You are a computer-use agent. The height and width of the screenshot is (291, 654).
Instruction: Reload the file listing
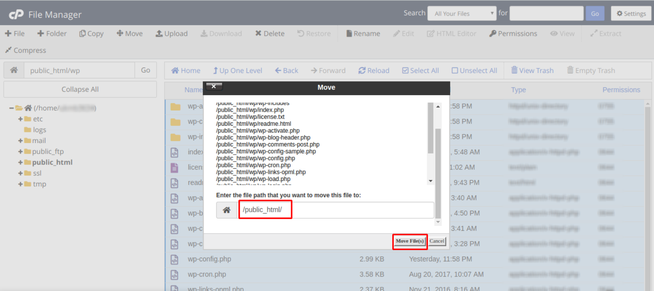[374, 70]
